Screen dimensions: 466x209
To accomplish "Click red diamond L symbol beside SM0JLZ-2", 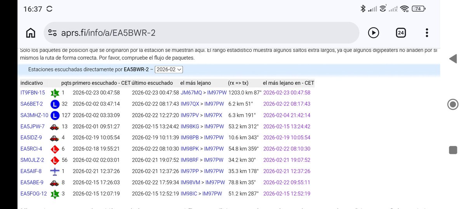I will (x=55, y=160).
